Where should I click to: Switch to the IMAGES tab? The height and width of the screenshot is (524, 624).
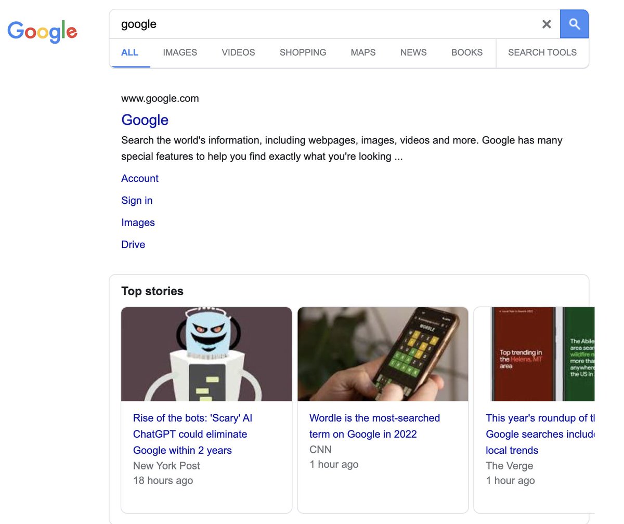tap(180, 53)
